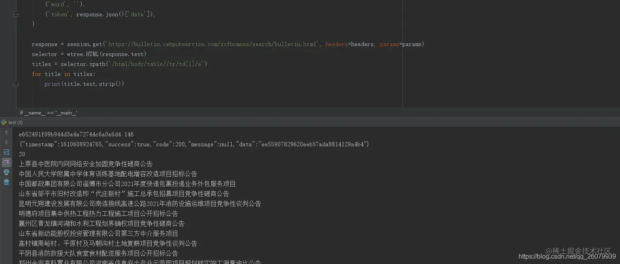Click the Up the Stack Trace arrow

click(6, 132)
